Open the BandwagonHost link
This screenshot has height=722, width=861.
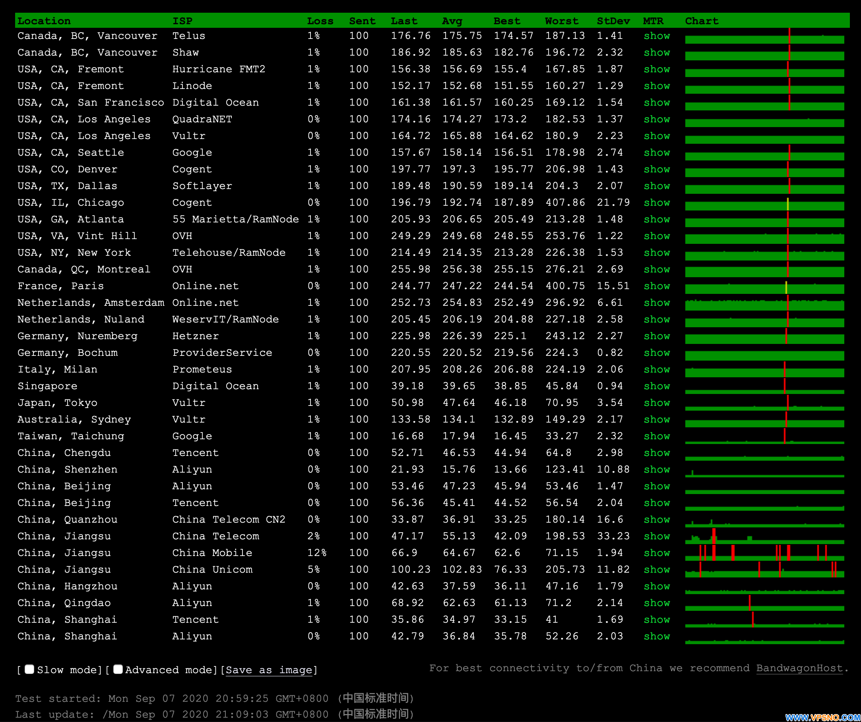click(799, 668)
